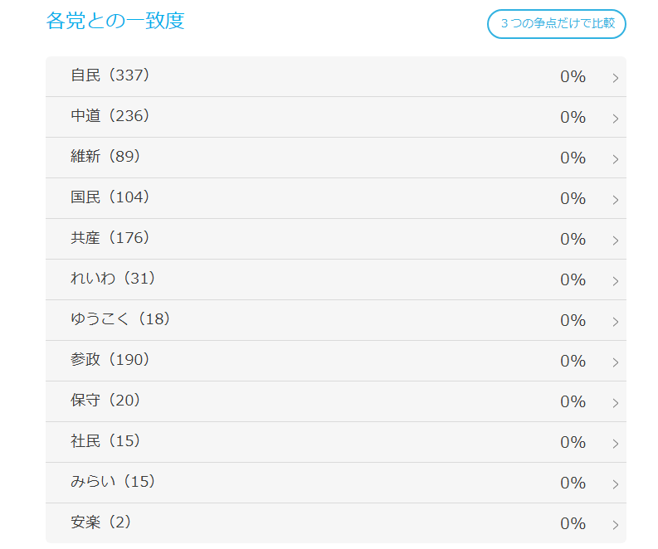Viewport: 658px width, 549px height.
Task: Open the れいわ row arrow icon
Action: (615, 281)
